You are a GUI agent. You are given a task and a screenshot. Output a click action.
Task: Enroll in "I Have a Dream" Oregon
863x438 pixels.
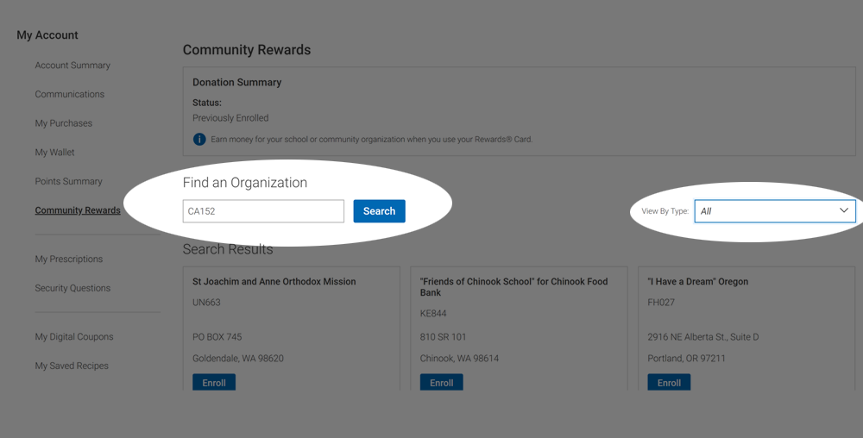669,383
